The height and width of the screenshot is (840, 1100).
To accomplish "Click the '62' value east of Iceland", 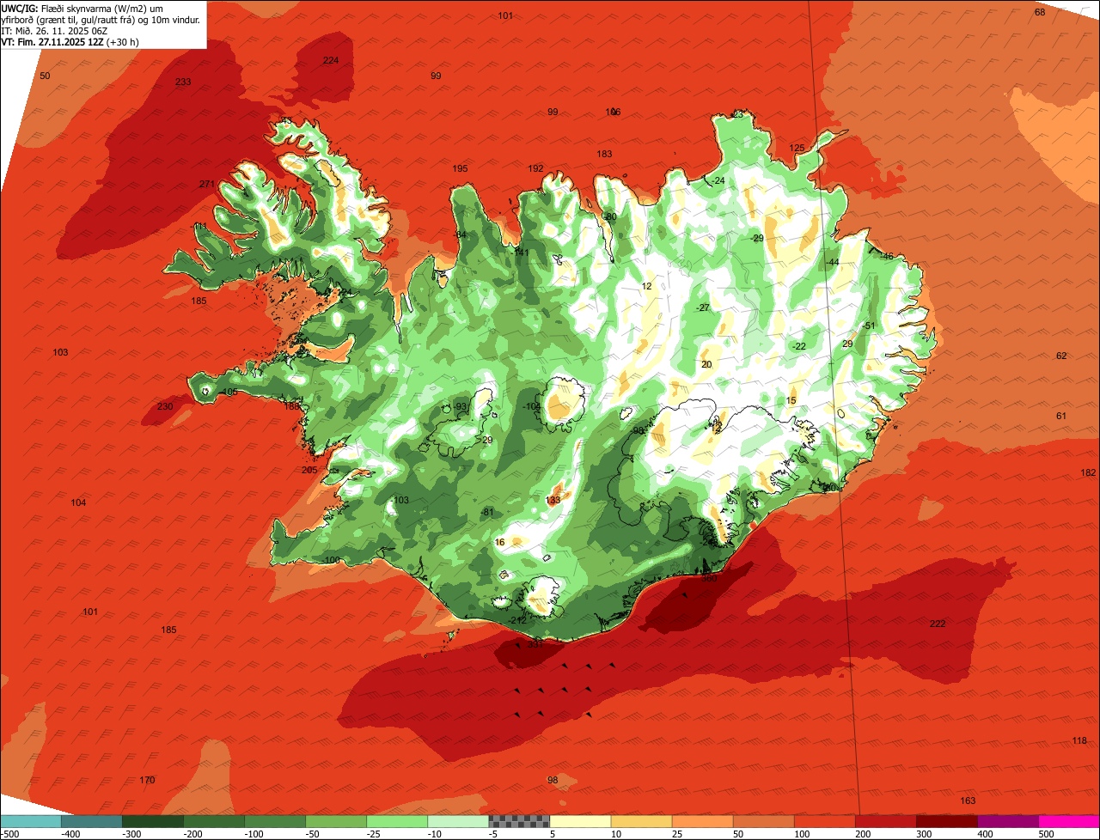I will coord(1061,356).
